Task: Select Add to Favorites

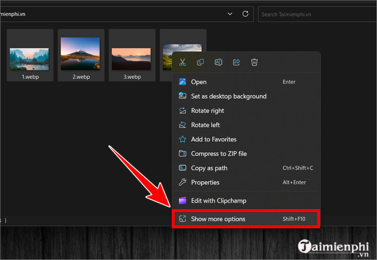Action: coord(247,139)
